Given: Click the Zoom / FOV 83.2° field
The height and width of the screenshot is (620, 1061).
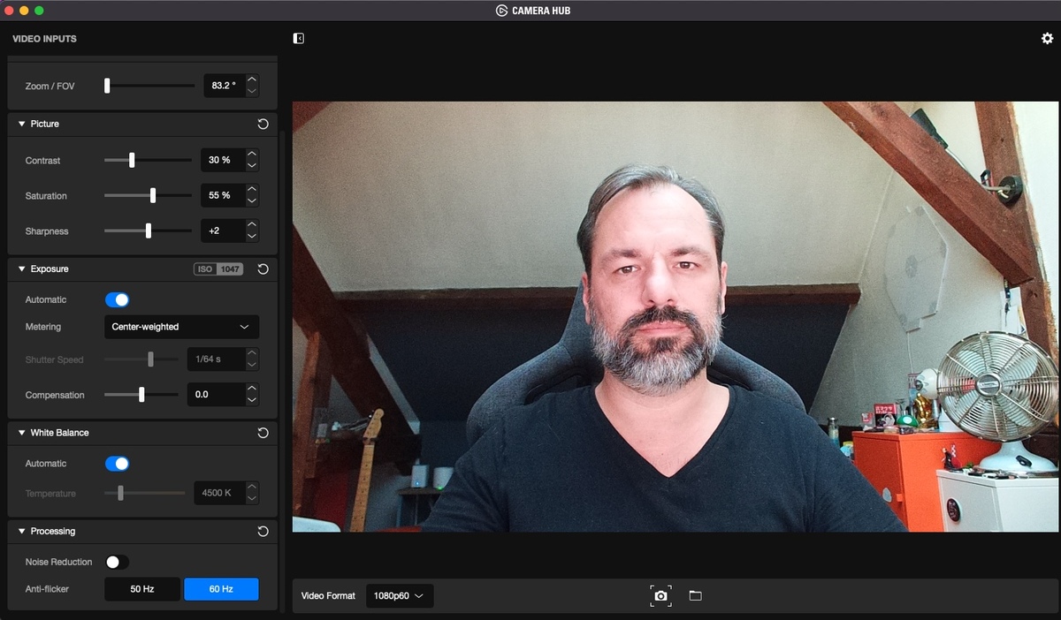Looking at the screenshot, I should coord(225,86).
